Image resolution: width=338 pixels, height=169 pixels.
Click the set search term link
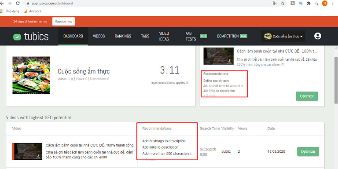point(208,151)
